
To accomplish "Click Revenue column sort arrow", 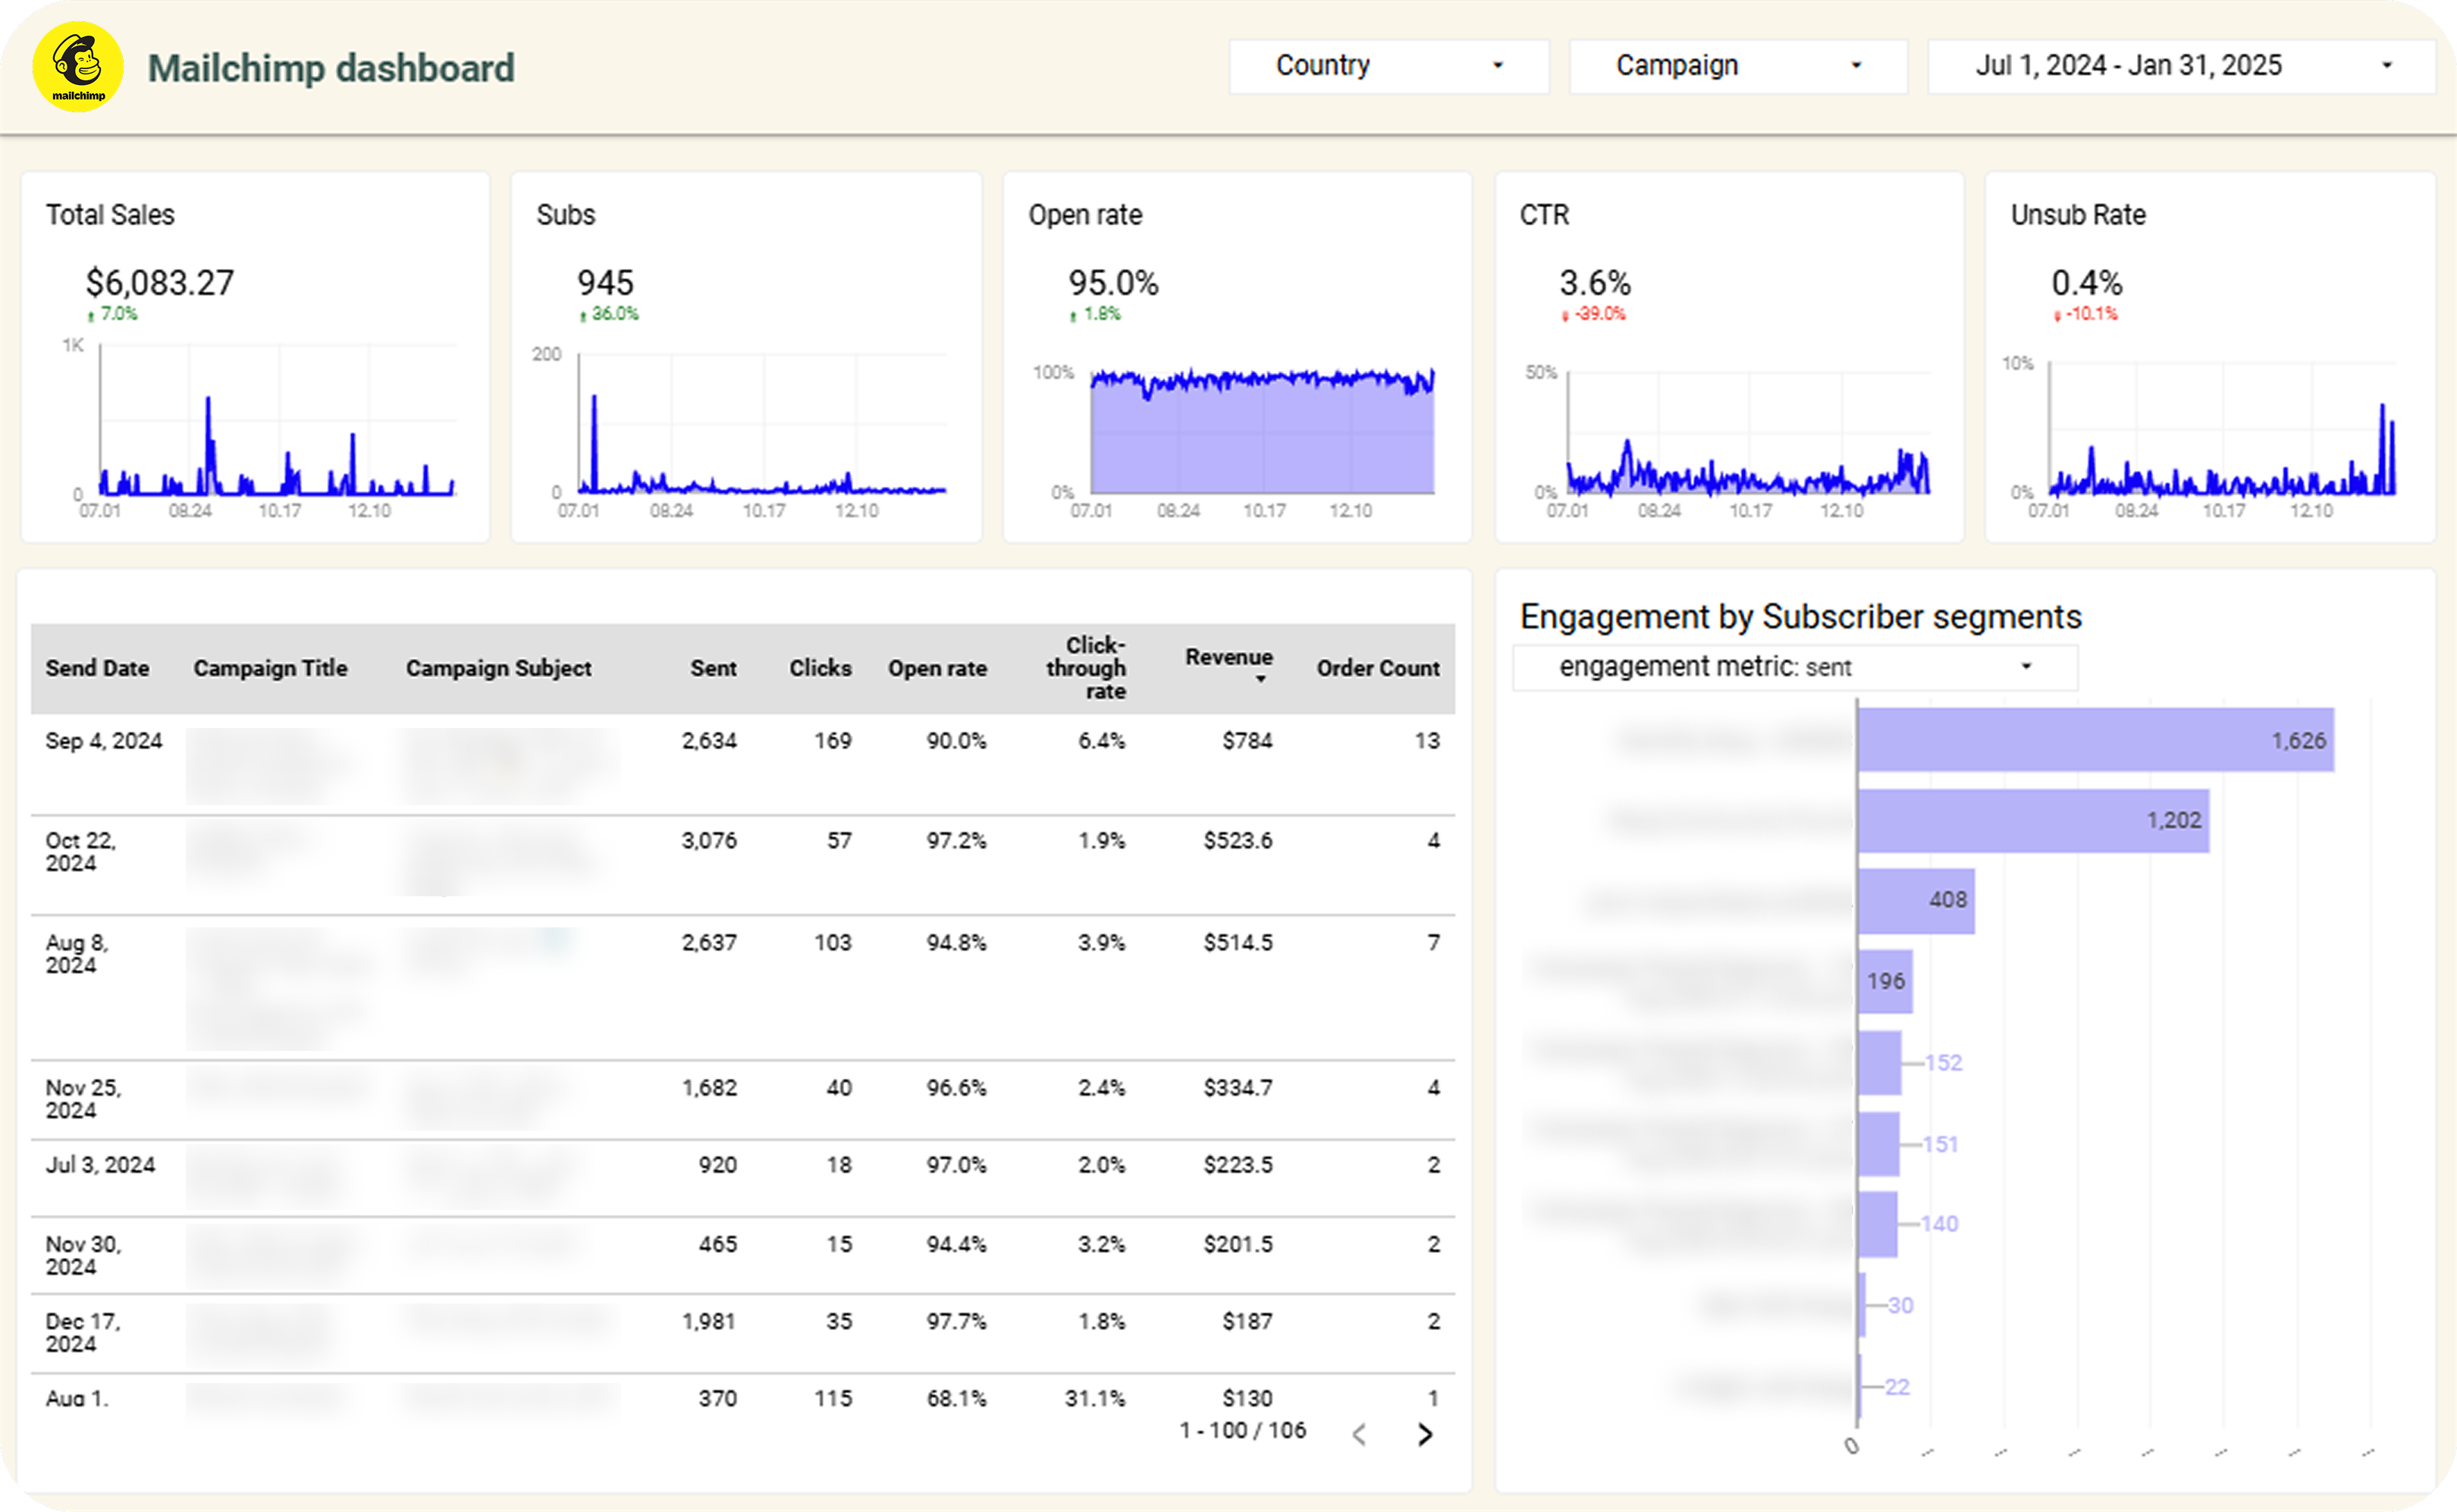I will (x=1261, y=679).
